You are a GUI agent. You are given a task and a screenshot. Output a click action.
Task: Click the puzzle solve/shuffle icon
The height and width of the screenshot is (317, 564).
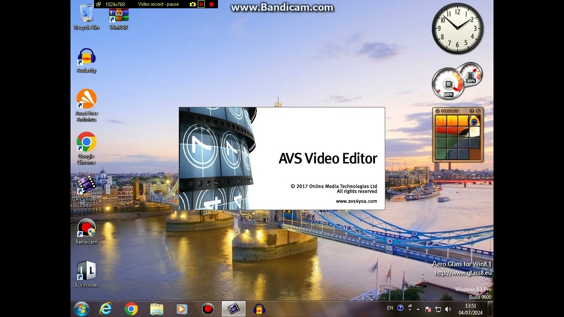[x=478, y=111]
